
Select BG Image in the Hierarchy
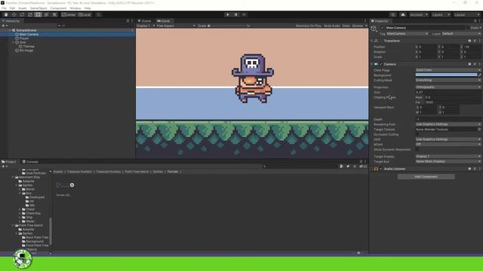[x=26, y=50]
